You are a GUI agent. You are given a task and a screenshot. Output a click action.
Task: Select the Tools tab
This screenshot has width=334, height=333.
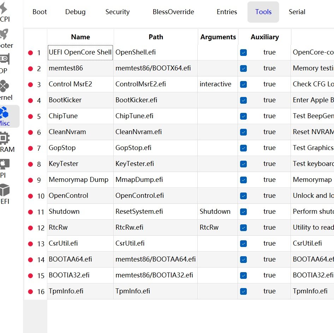(x=263, y=12)
